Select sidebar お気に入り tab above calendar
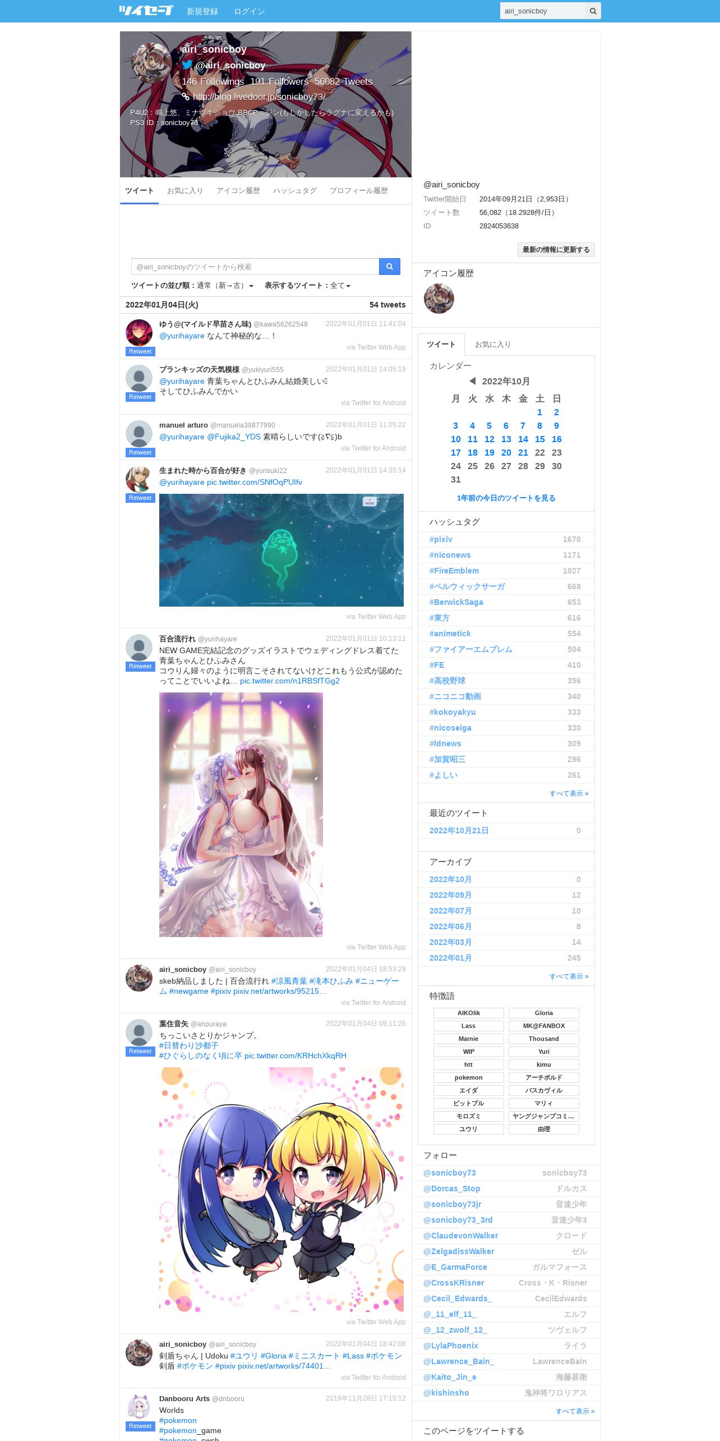720x1441 pixels. 493,345
